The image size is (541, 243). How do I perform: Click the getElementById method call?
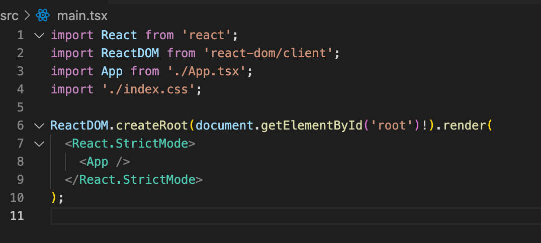[311, 126]
